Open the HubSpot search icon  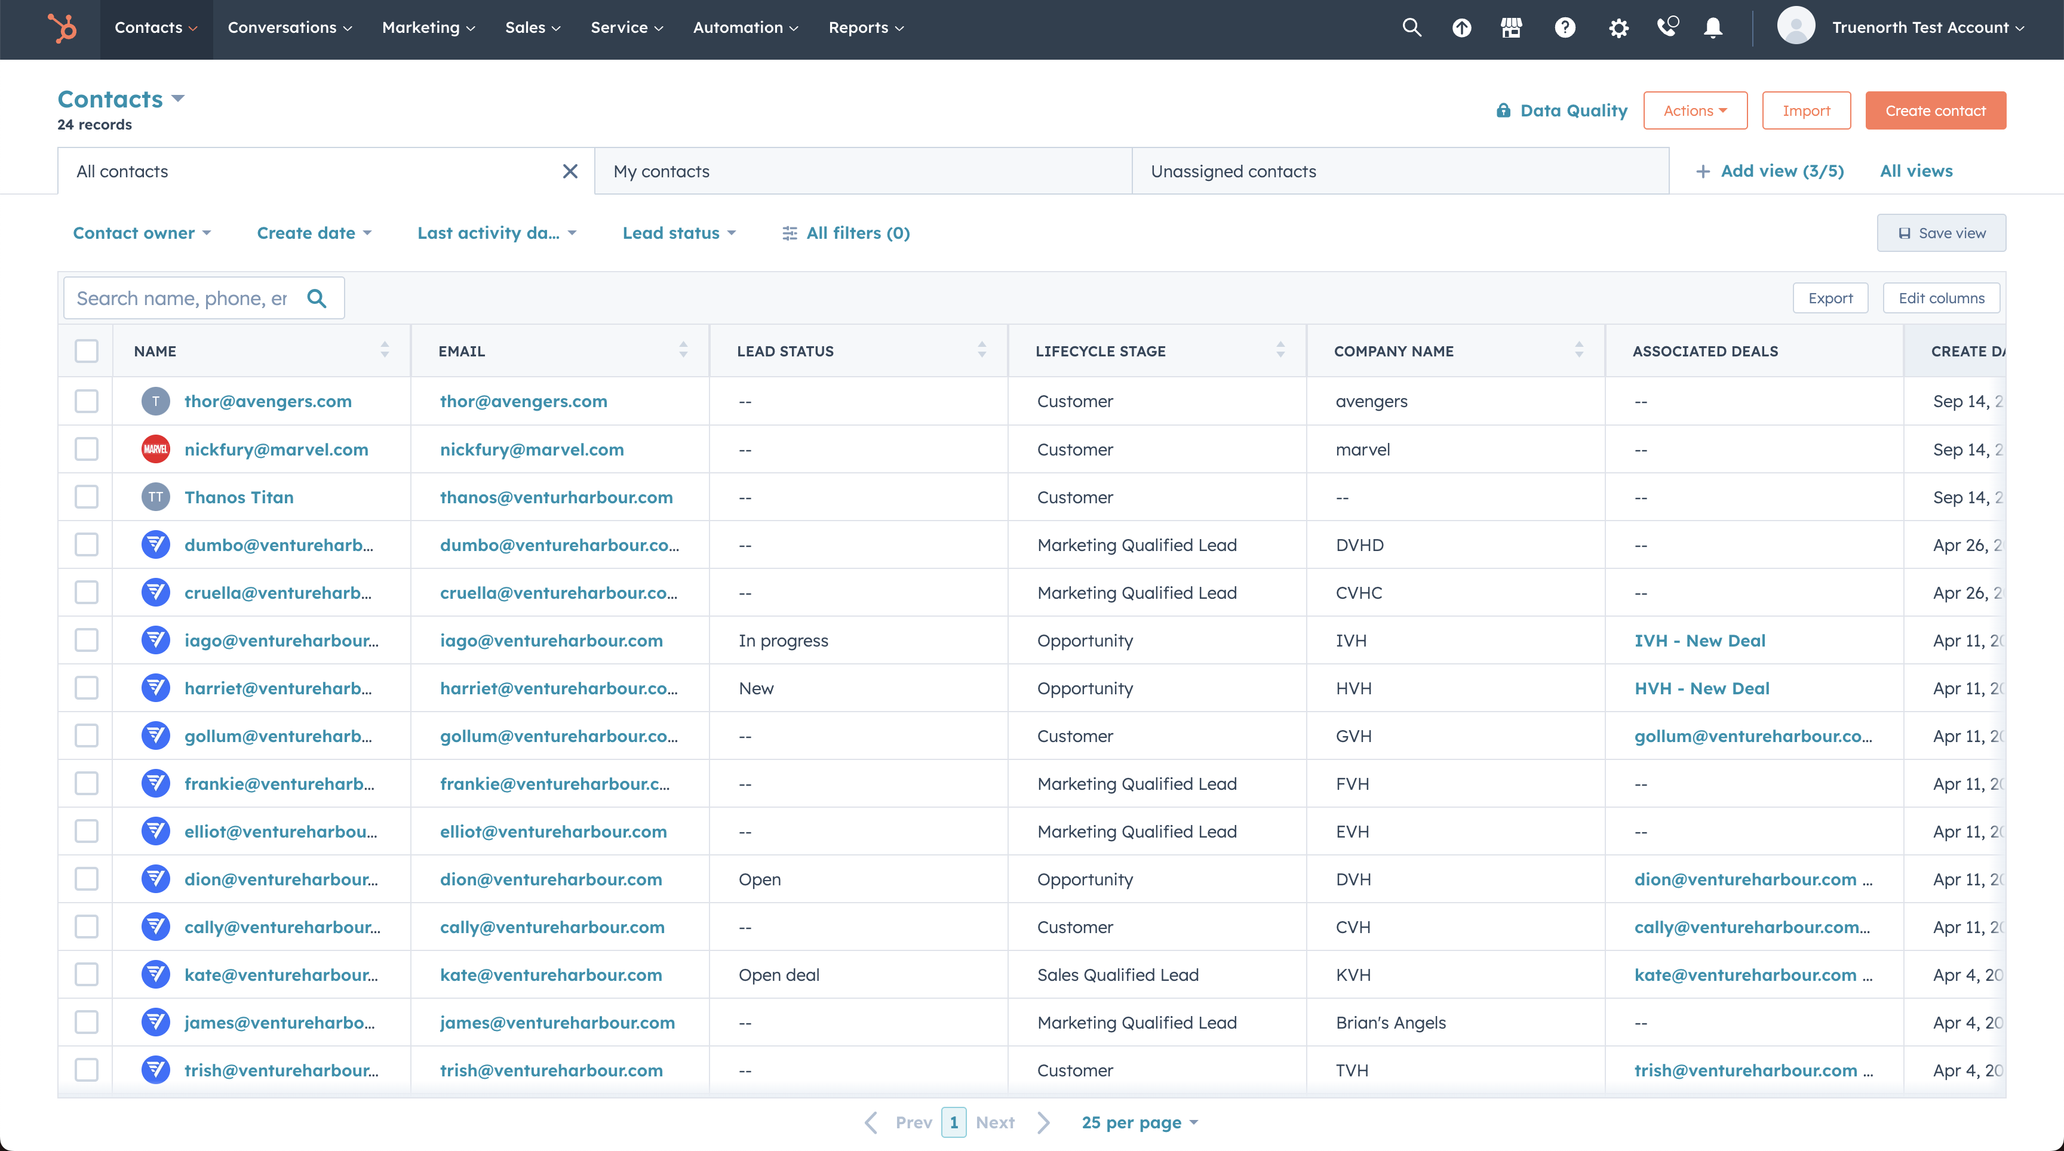click(x=1412, y=26)
